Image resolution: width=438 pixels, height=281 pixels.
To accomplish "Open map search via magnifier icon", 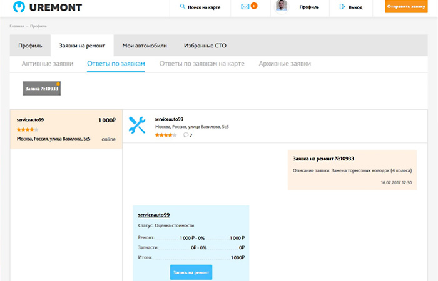I will 182,7.
